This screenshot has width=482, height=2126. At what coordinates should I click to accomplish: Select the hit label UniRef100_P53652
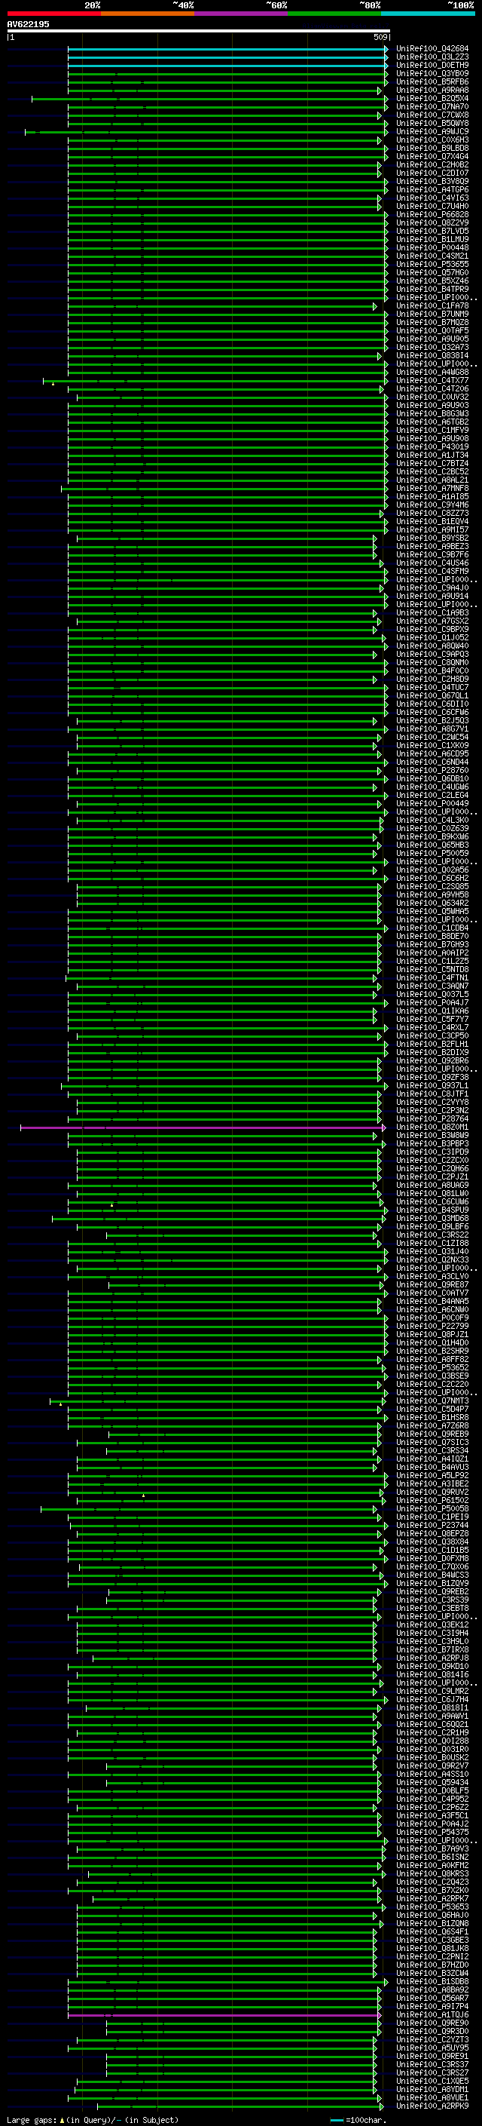432,1367
